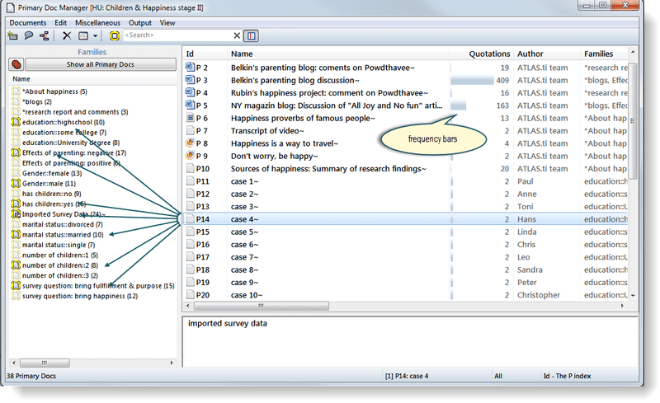Click the Word document icon for P 2

[190, 68]
